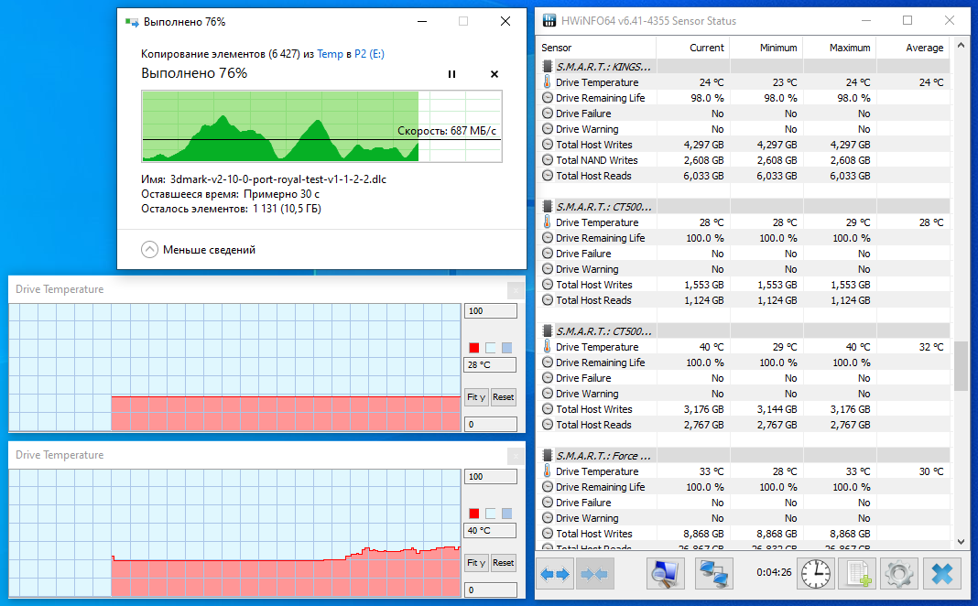
Task: Start logging with the green-plus report icon
Action: point(858,573)
